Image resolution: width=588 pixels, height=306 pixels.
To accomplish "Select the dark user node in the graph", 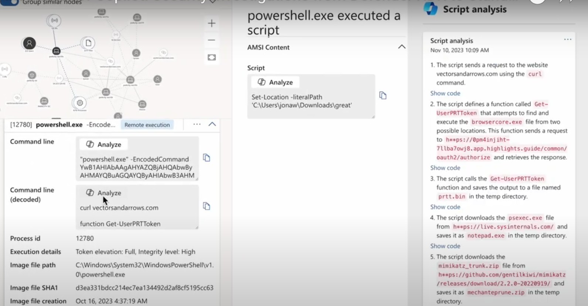I will point(29,43).
